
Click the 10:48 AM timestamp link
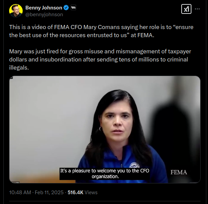pos(20,193)
